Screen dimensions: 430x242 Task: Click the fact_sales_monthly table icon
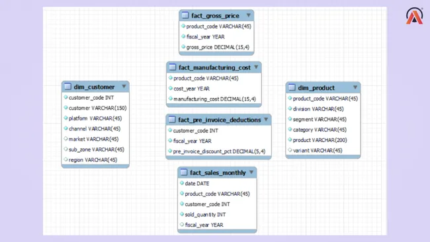click(x=184, y=173)
